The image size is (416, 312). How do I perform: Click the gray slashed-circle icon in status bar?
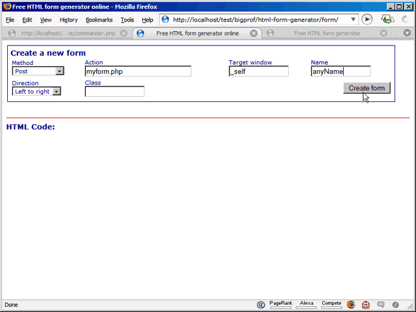(396, 305)
